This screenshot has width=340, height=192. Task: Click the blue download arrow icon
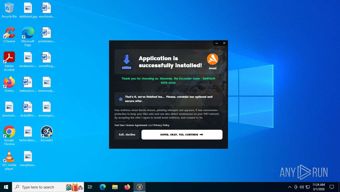pyautogui.click(x=126, y=62)
